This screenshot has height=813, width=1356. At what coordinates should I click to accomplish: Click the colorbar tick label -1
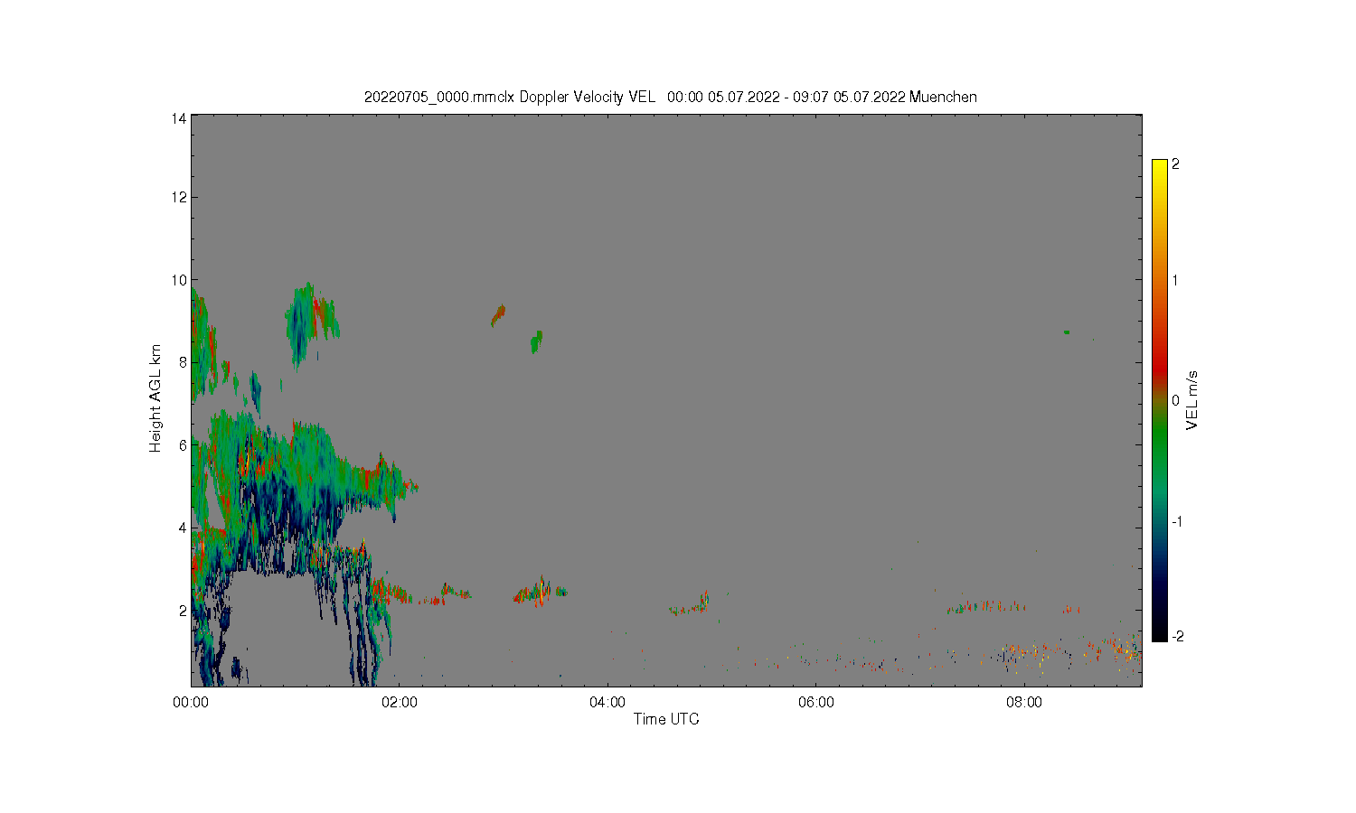click(1176, 521)
